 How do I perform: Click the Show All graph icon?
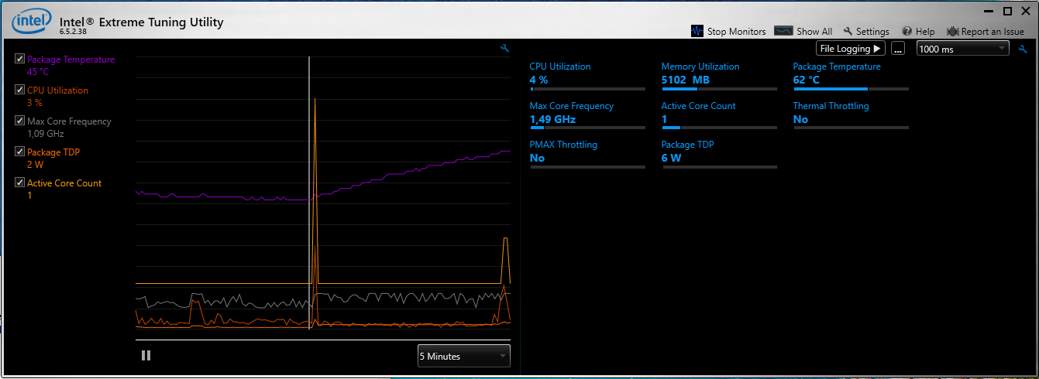point(784,31)
